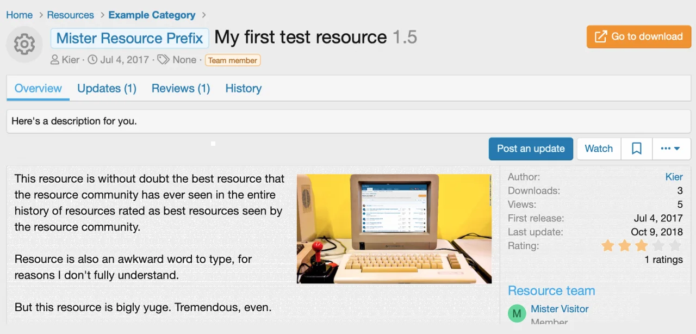Toggle the Mister Resource Prefix label
This screenshot has width=696, height=334.
(129, 38)
